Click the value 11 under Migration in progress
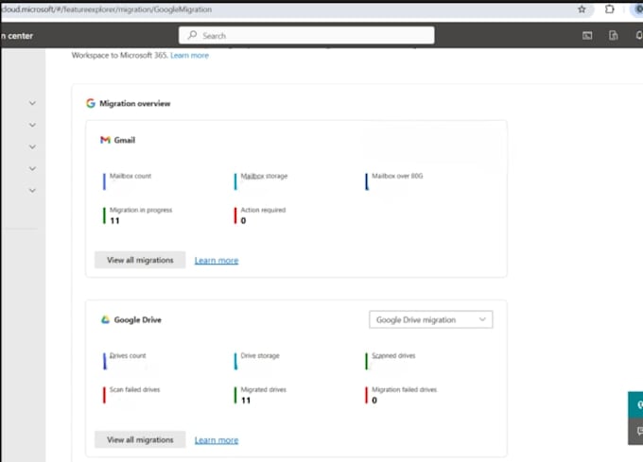Screen dimensions: 643x462 (114, 221)
